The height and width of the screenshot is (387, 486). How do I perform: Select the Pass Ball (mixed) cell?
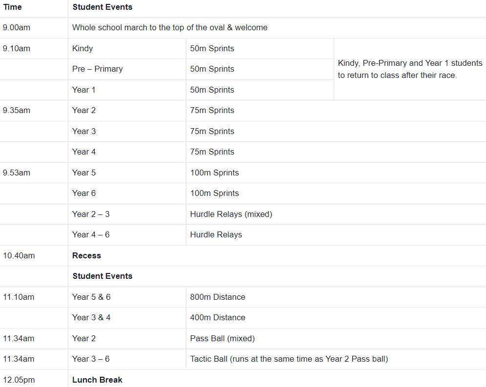point(223,338)
